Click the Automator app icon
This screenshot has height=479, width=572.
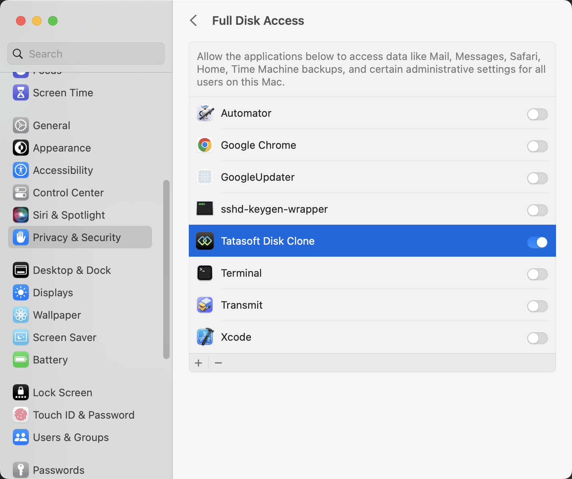[x=205, y=113]
